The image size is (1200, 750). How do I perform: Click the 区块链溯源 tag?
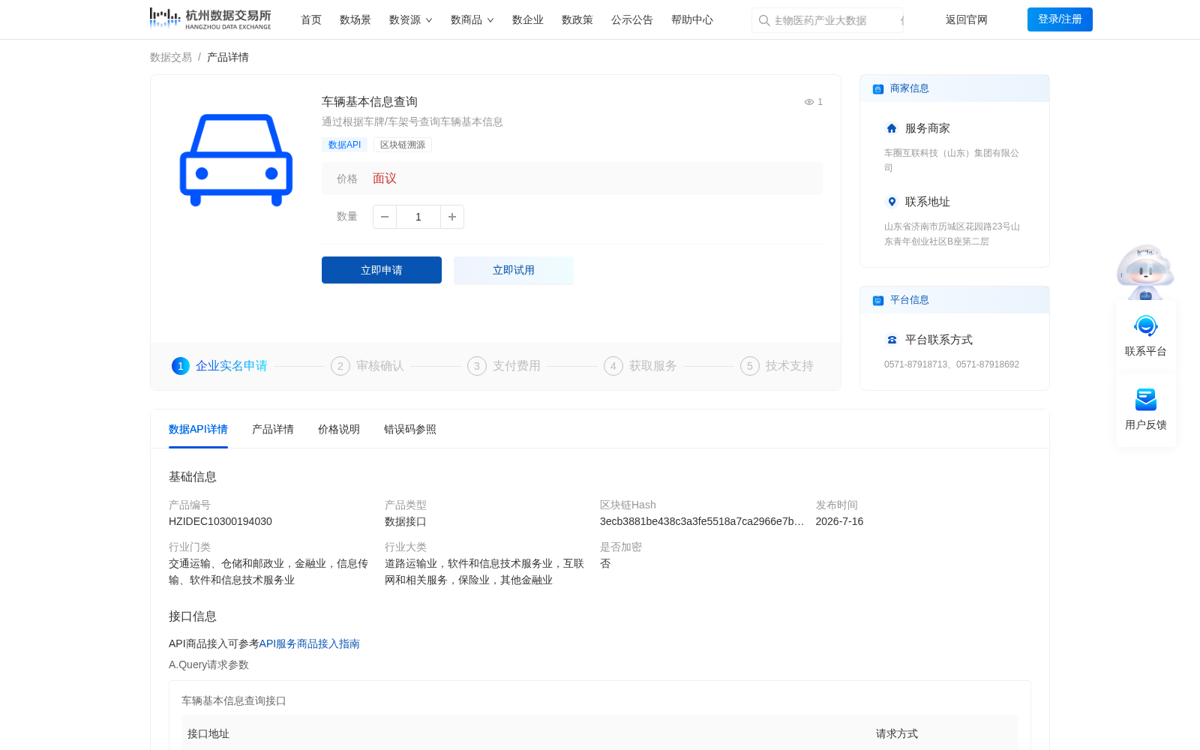point(403,145)
